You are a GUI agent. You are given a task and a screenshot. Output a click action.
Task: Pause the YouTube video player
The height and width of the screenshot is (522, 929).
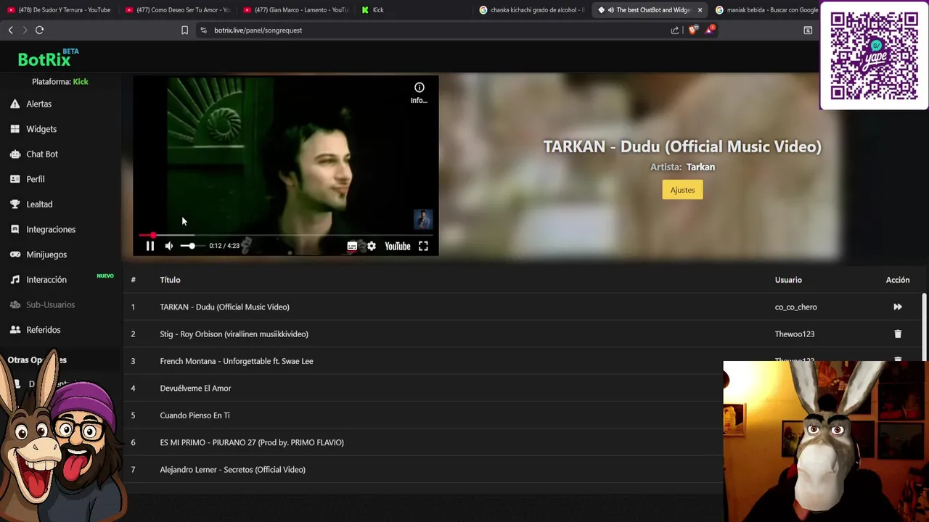150,246
